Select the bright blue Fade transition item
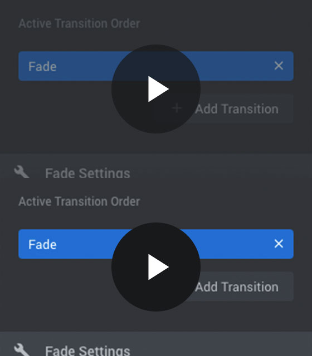The width and height of the screenshot is (312, 356). [156, 244]
